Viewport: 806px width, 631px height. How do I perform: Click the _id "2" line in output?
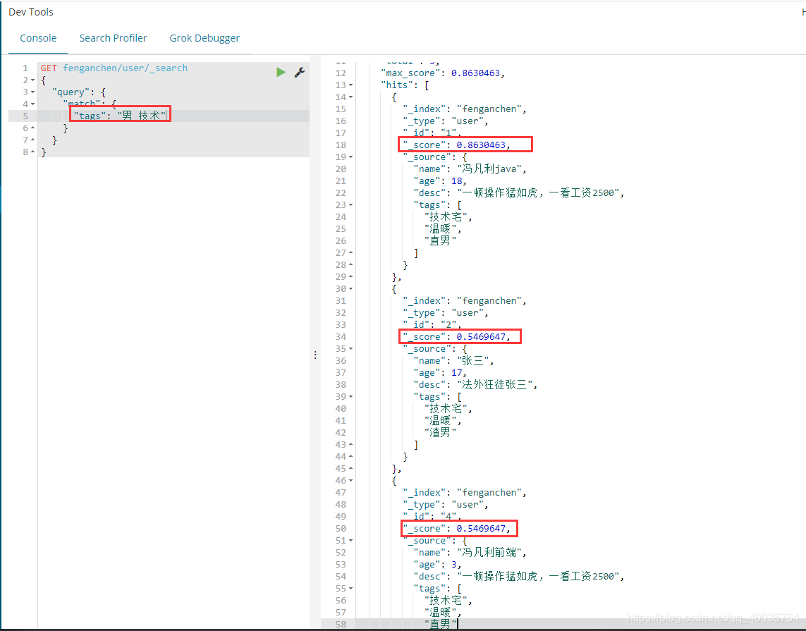click(x=432, y=325)
